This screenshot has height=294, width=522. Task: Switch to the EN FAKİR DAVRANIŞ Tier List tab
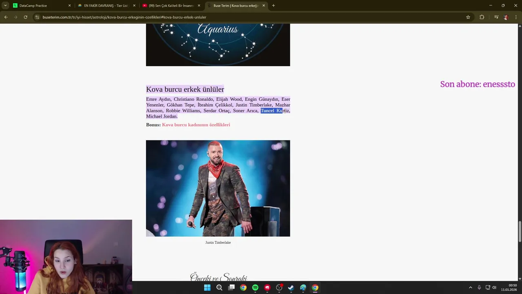(x=107, y=6)
